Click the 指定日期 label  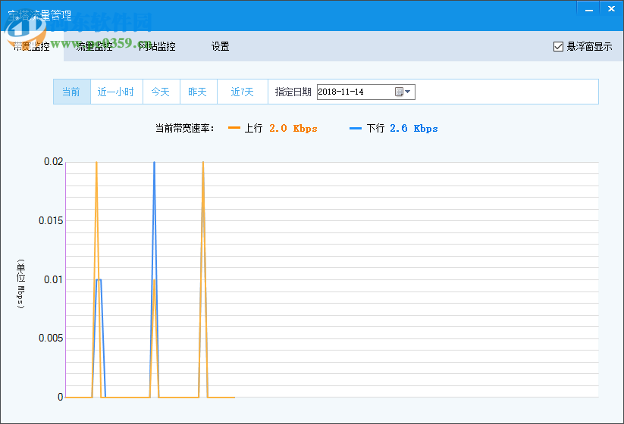[x=293, y=92]
